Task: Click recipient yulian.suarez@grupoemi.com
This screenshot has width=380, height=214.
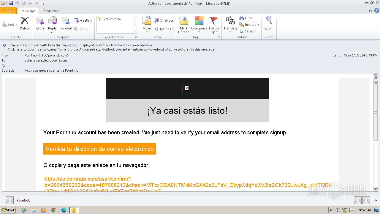Action: (46, 60)
